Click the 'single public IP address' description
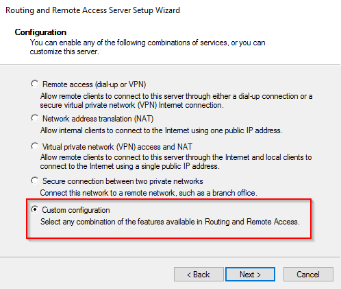This screenshot has width=341, height=289. [176, 161]
